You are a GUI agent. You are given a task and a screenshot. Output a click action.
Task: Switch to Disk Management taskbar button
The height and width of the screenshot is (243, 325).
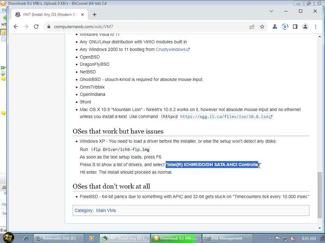tap(227, 238)
